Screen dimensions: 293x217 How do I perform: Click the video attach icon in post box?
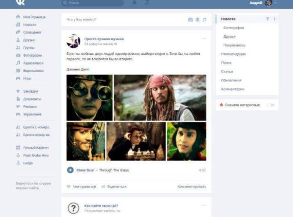point(198,20)
